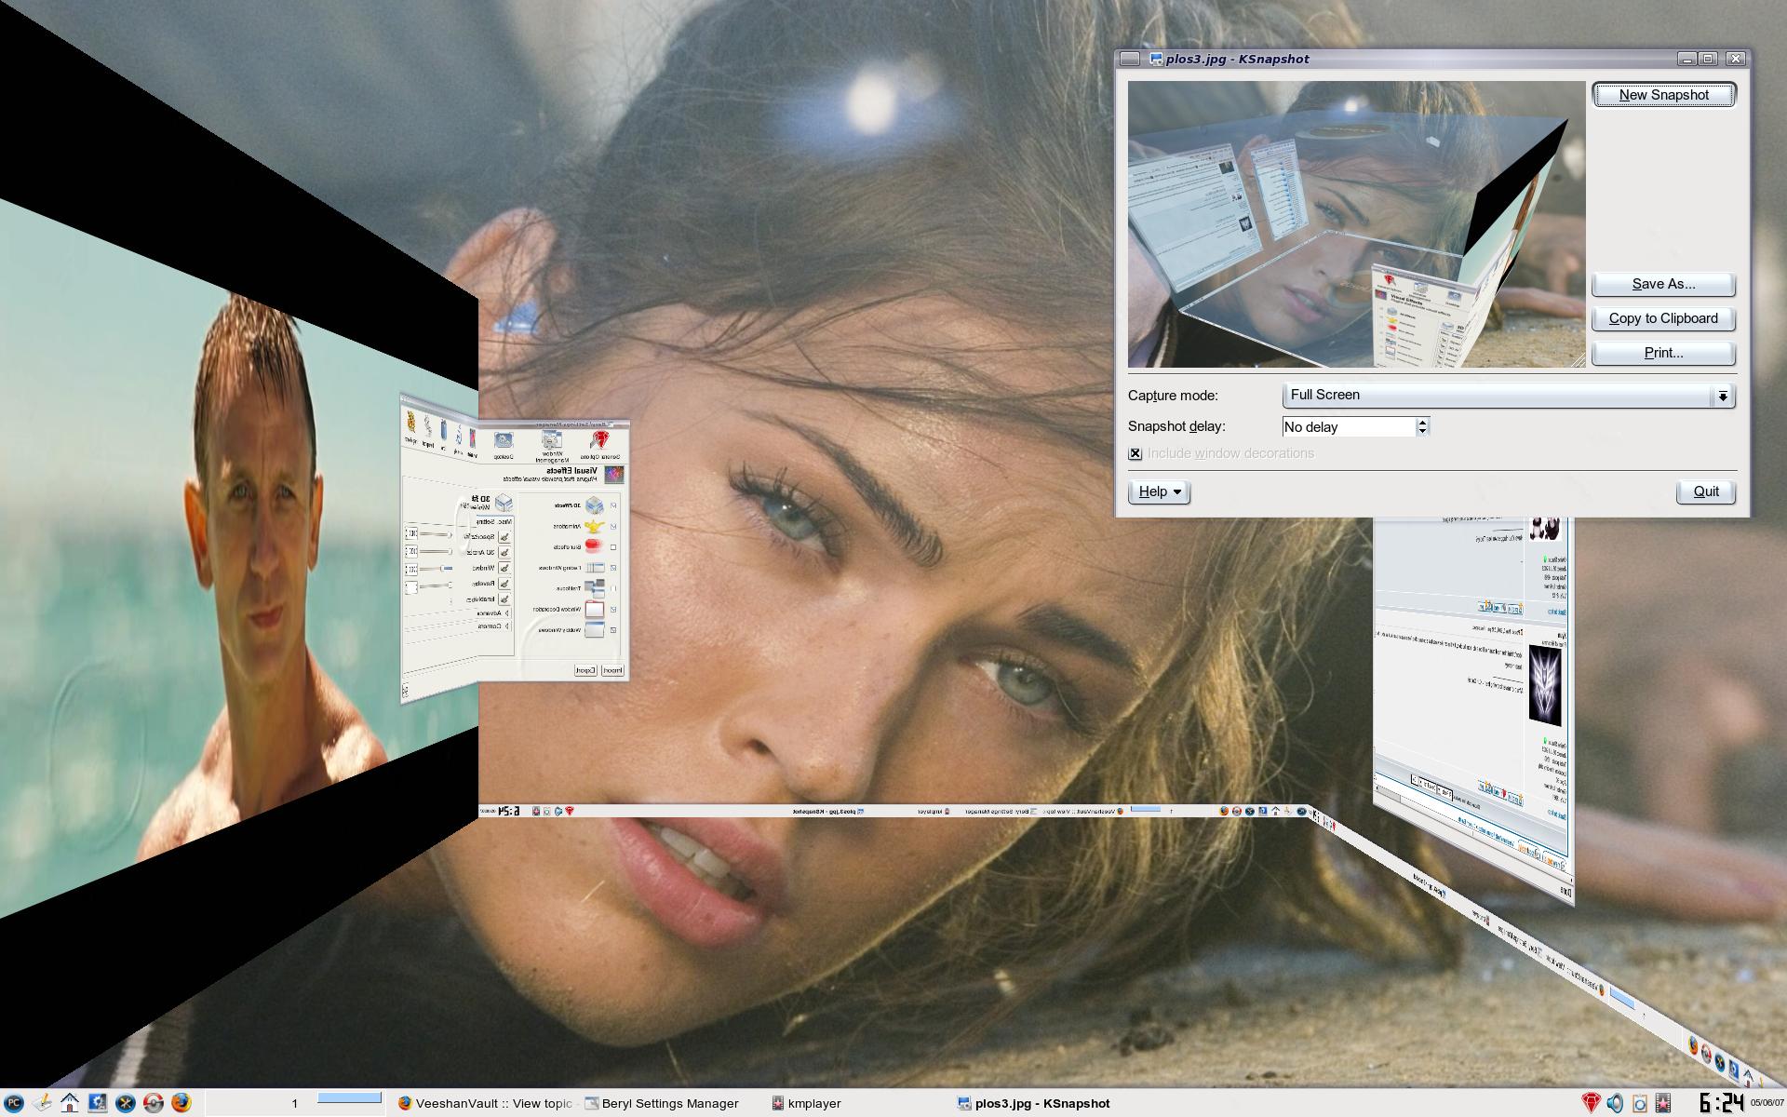Expand the Advanced section in Beryl window
The width and height of the screenshot is (1787, 1117).
[x=493, y=613]
